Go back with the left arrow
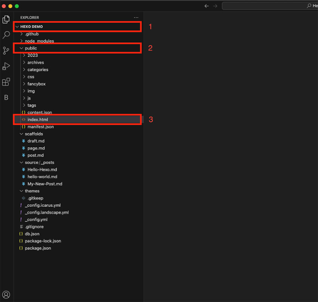The height and width of the screenshot is (302, 318). tap(206, 6)
